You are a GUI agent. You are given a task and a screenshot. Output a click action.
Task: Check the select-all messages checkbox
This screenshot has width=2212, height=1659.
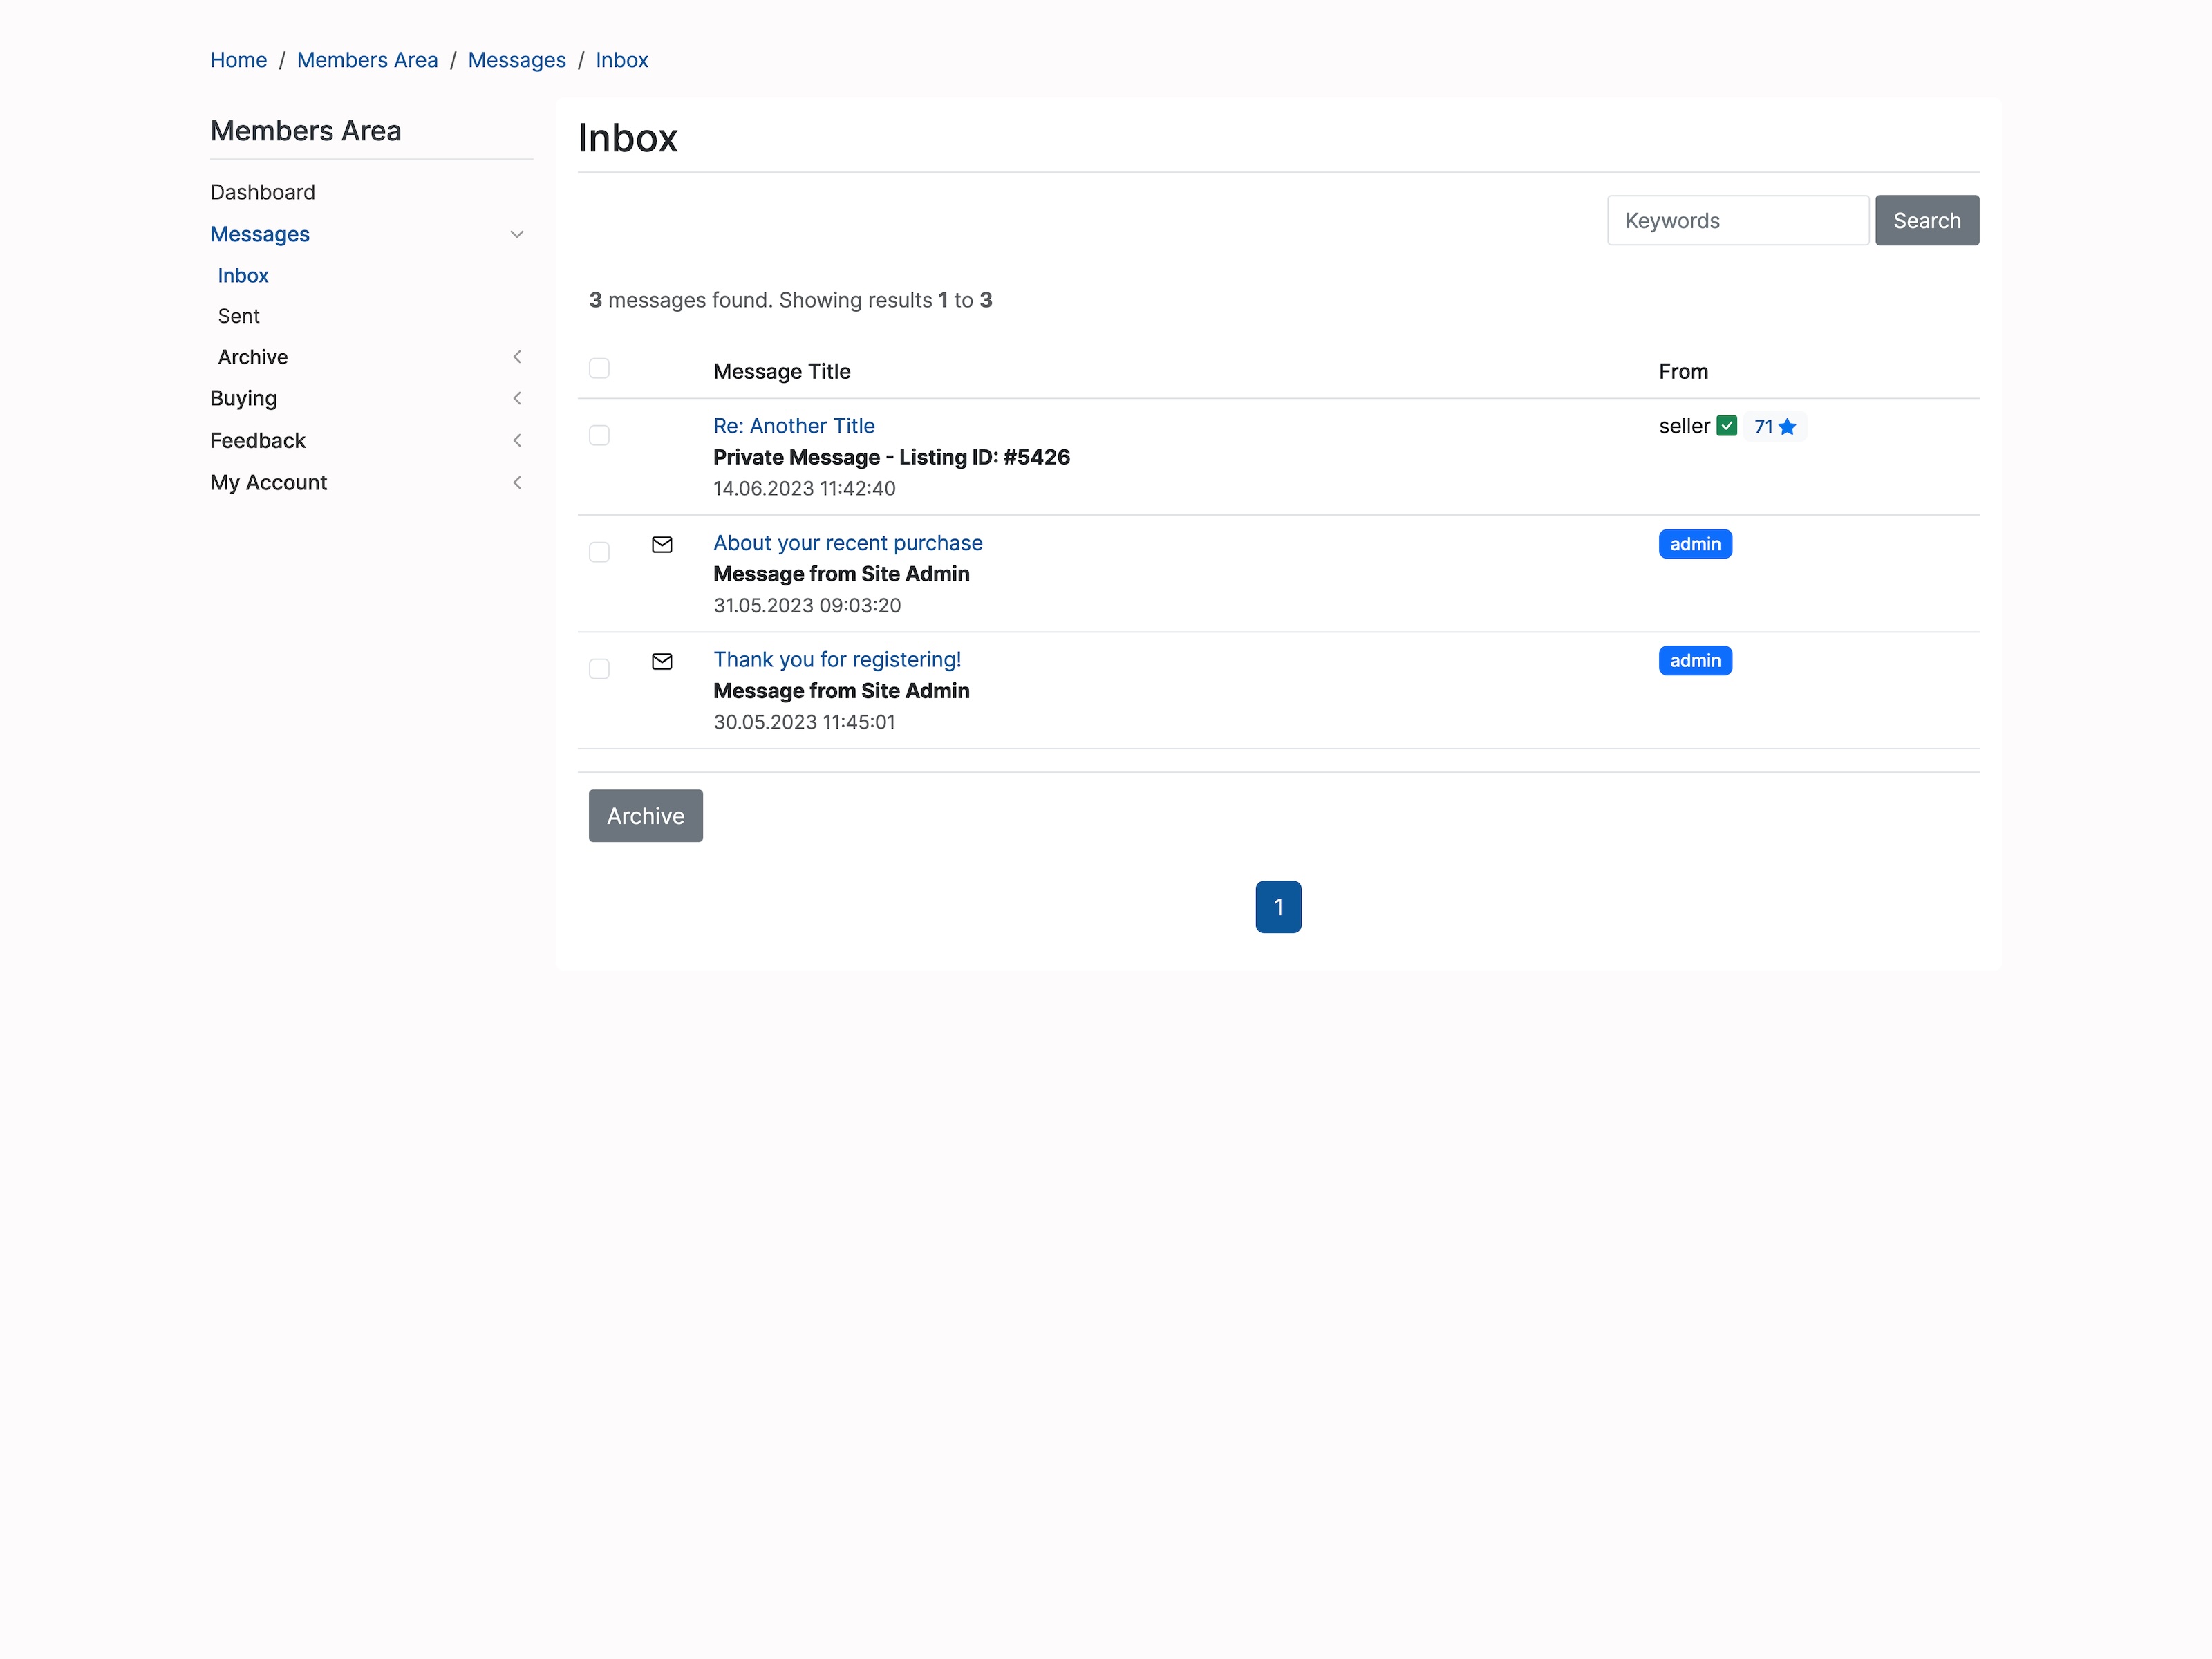(599, 368)
